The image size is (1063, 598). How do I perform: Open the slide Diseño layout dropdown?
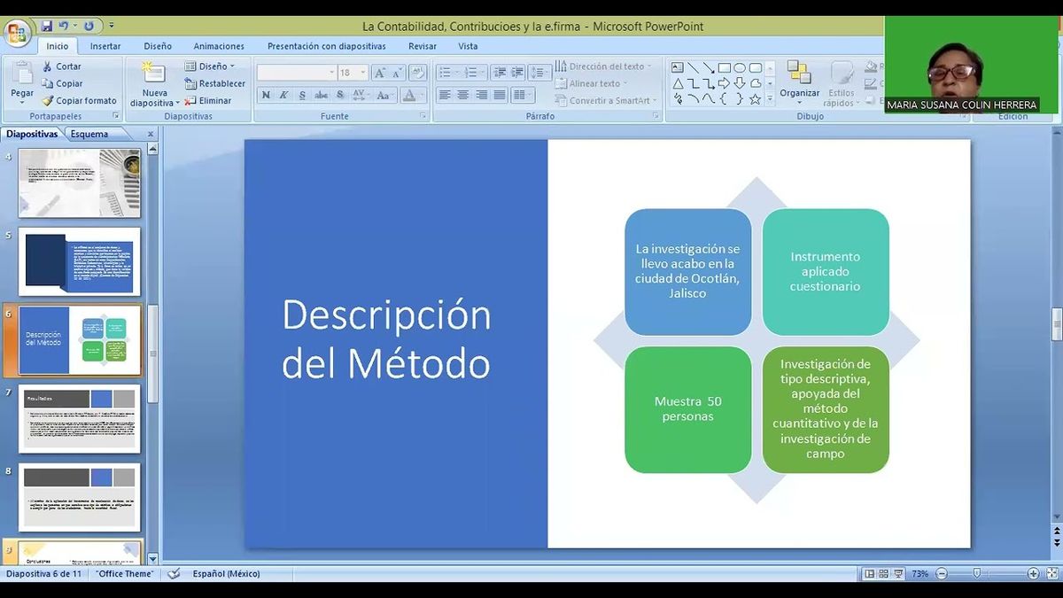coord(210,66)
